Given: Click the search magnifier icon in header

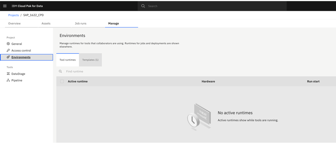Looking at the screenshot, I should click(x=143, y=6).
